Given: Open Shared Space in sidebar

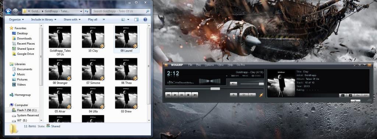Looking at the screenshot, I should pyautogui.click(x=23, y=49).
